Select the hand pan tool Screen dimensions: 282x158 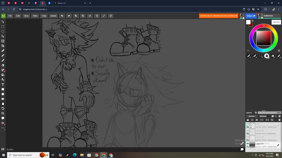pos(3,104)
